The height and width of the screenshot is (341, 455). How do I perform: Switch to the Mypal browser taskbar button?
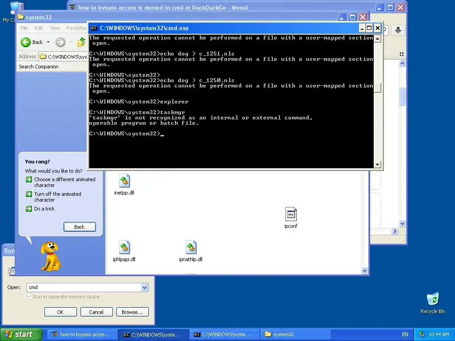coord(82,334)
